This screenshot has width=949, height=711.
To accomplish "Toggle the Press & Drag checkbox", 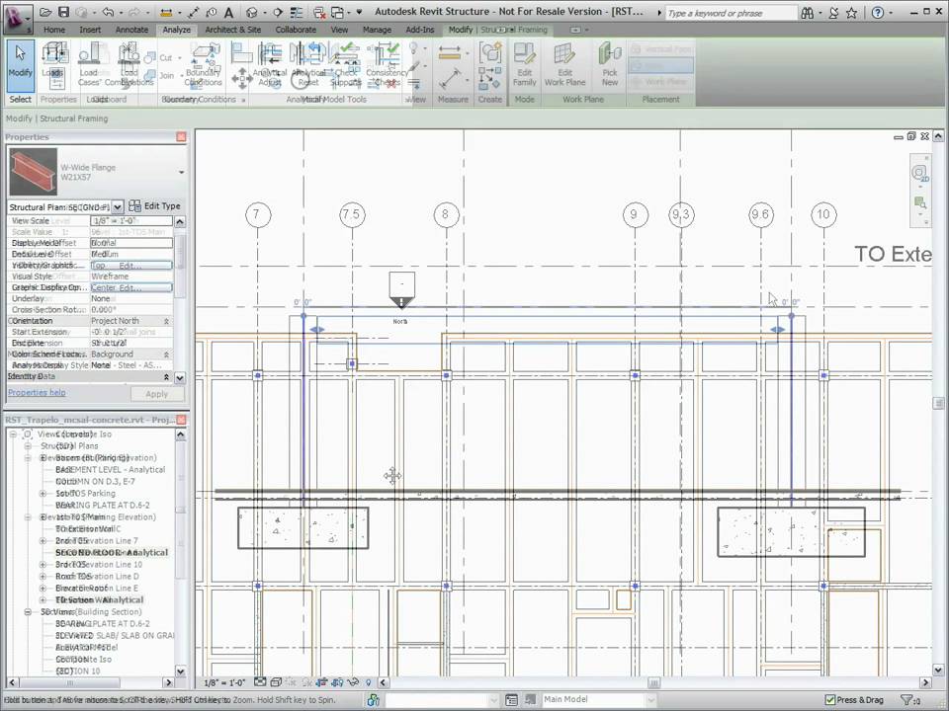I will 829,700.
